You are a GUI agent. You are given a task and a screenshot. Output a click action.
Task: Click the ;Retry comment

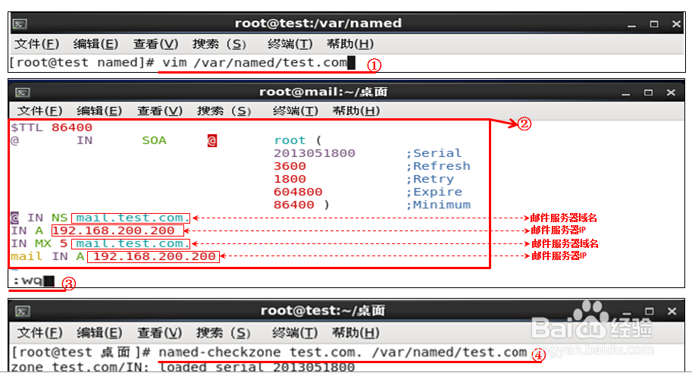pyautogui.click(x=430, y=179)
